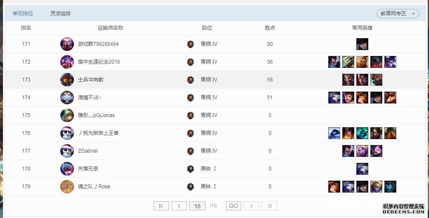This screenshot has width=429, height=218.
Task: Open the 教育网专区 server dropdown
Action: pos(398,14)
